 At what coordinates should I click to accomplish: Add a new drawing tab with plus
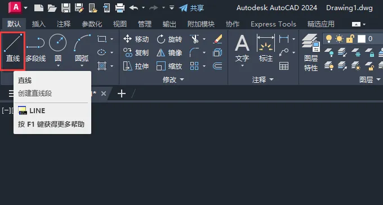(x=122, y=93)
